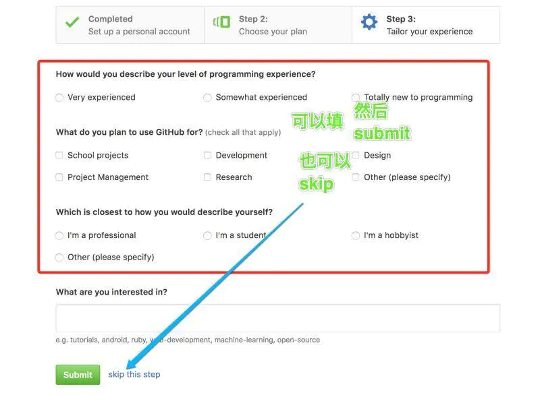Select Other (please specify) for self description
Screen dimensions: 540x395
tap(59, 257)
